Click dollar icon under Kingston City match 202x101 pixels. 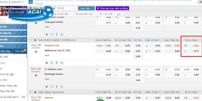pos(57,63)
